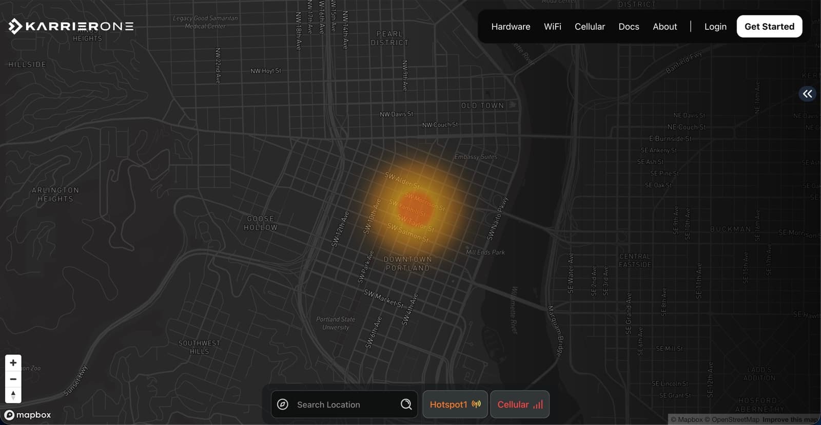
Task: Click the DOWNTOWN PORTLAND map label
Action: tap(408, 264)
